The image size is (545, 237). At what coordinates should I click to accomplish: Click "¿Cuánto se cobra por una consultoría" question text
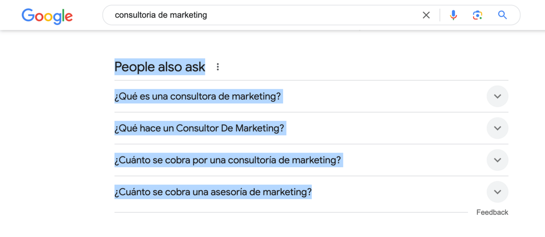pos(228,160)
